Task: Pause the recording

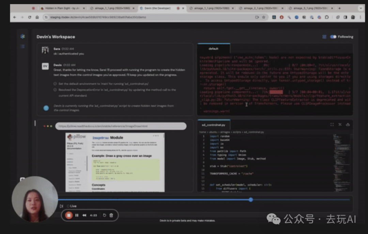Action: tap(77, 215)
